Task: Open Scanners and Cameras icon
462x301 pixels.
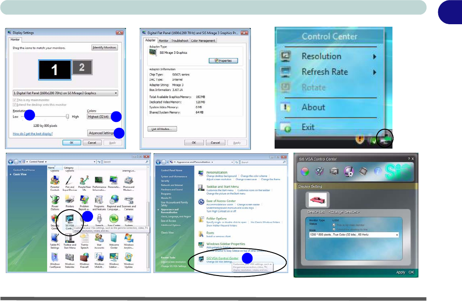Action: (129, 202)
